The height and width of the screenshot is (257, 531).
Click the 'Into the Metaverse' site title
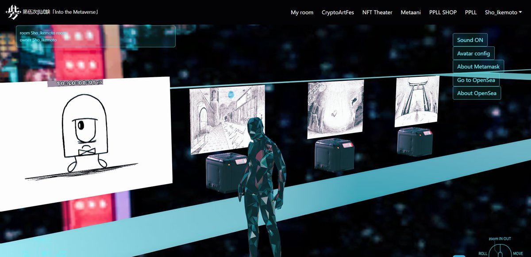coord(60,12)
